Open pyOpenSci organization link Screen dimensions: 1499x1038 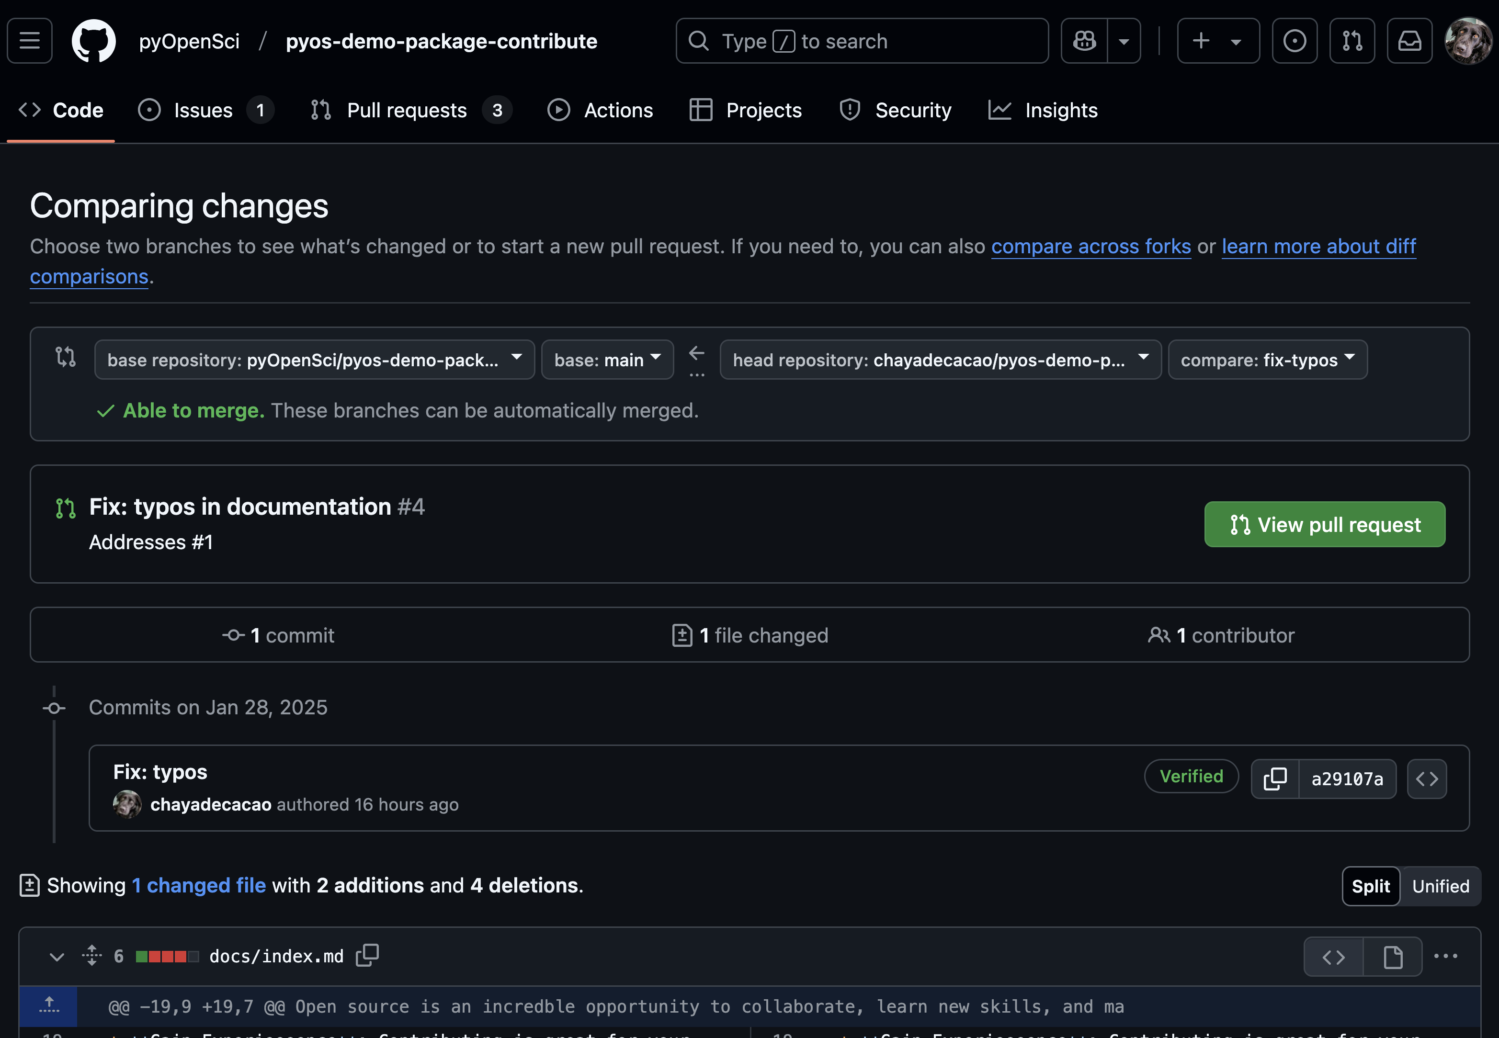(189, 41)
